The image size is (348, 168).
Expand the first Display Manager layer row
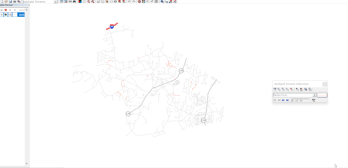[2, 10]
